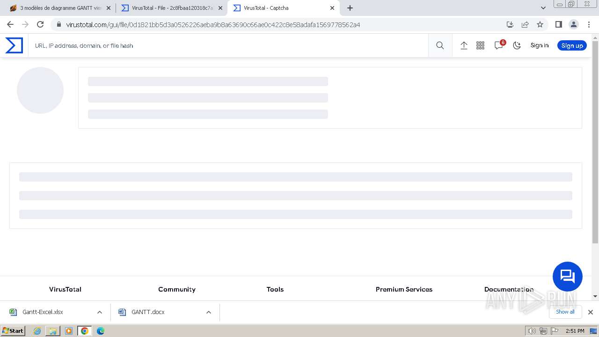Click the Documentation footer heading

[x=509, y=289]
